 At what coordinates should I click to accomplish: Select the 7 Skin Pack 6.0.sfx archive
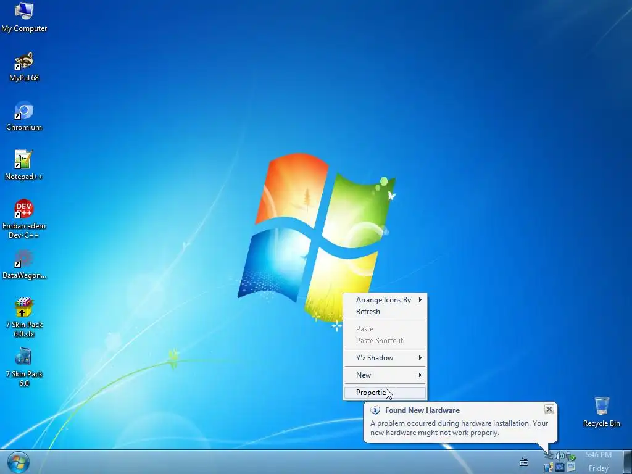click(24, 318)
